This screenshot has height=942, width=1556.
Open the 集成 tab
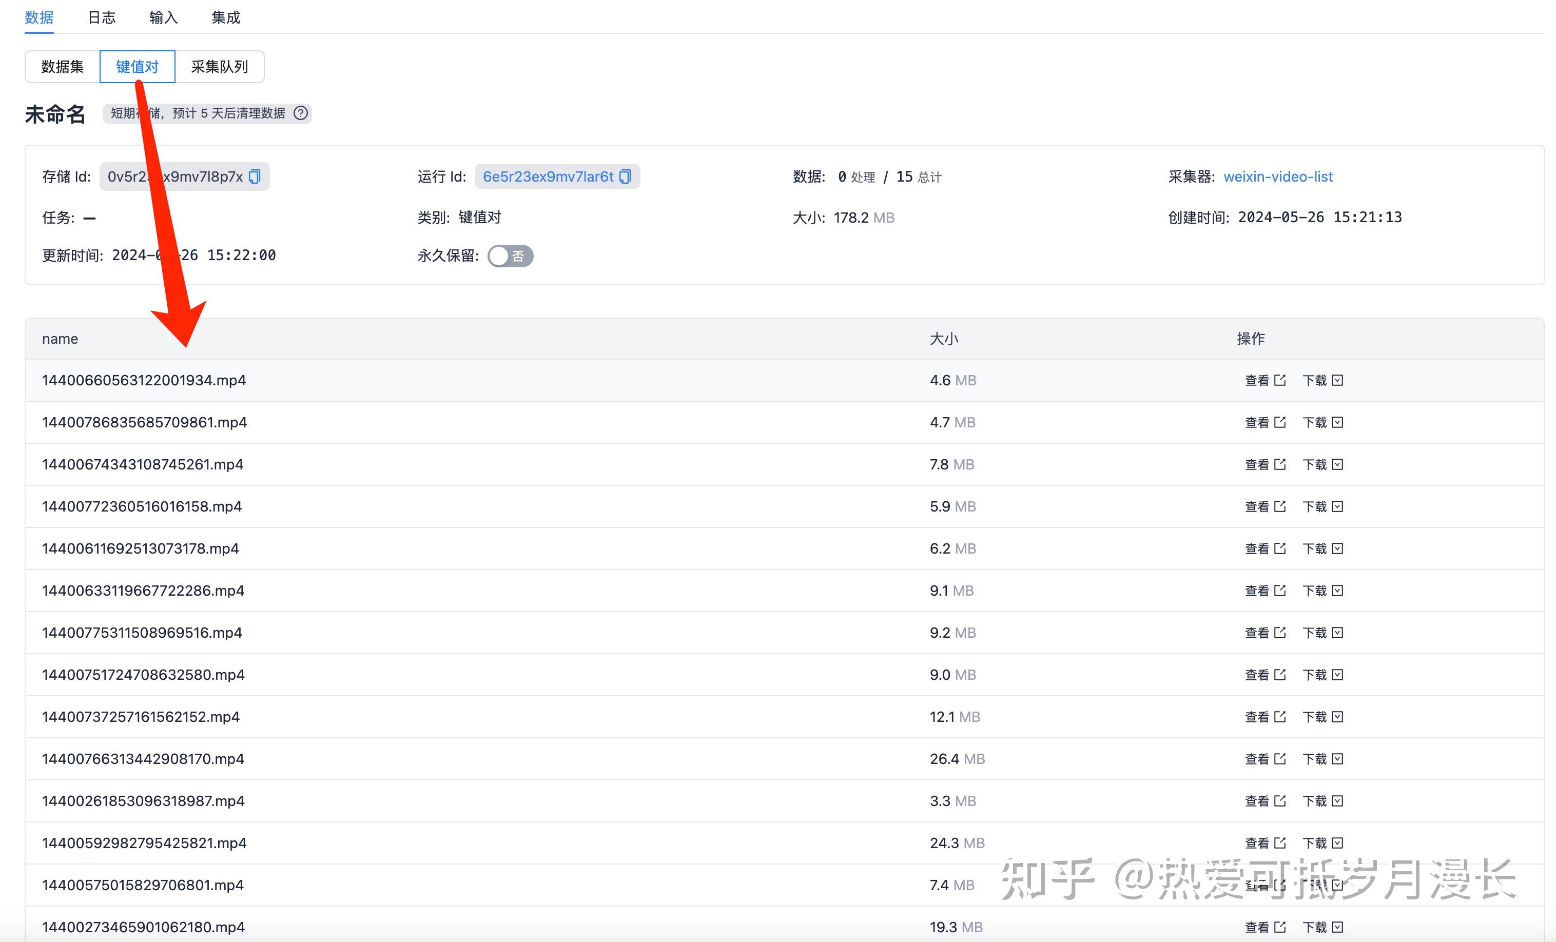pos(225,17)
